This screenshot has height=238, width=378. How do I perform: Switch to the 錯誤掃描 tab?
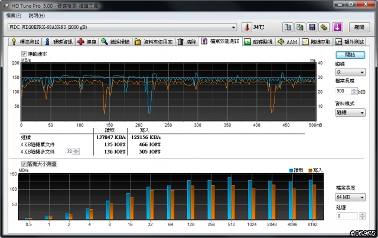pos(116,42)
